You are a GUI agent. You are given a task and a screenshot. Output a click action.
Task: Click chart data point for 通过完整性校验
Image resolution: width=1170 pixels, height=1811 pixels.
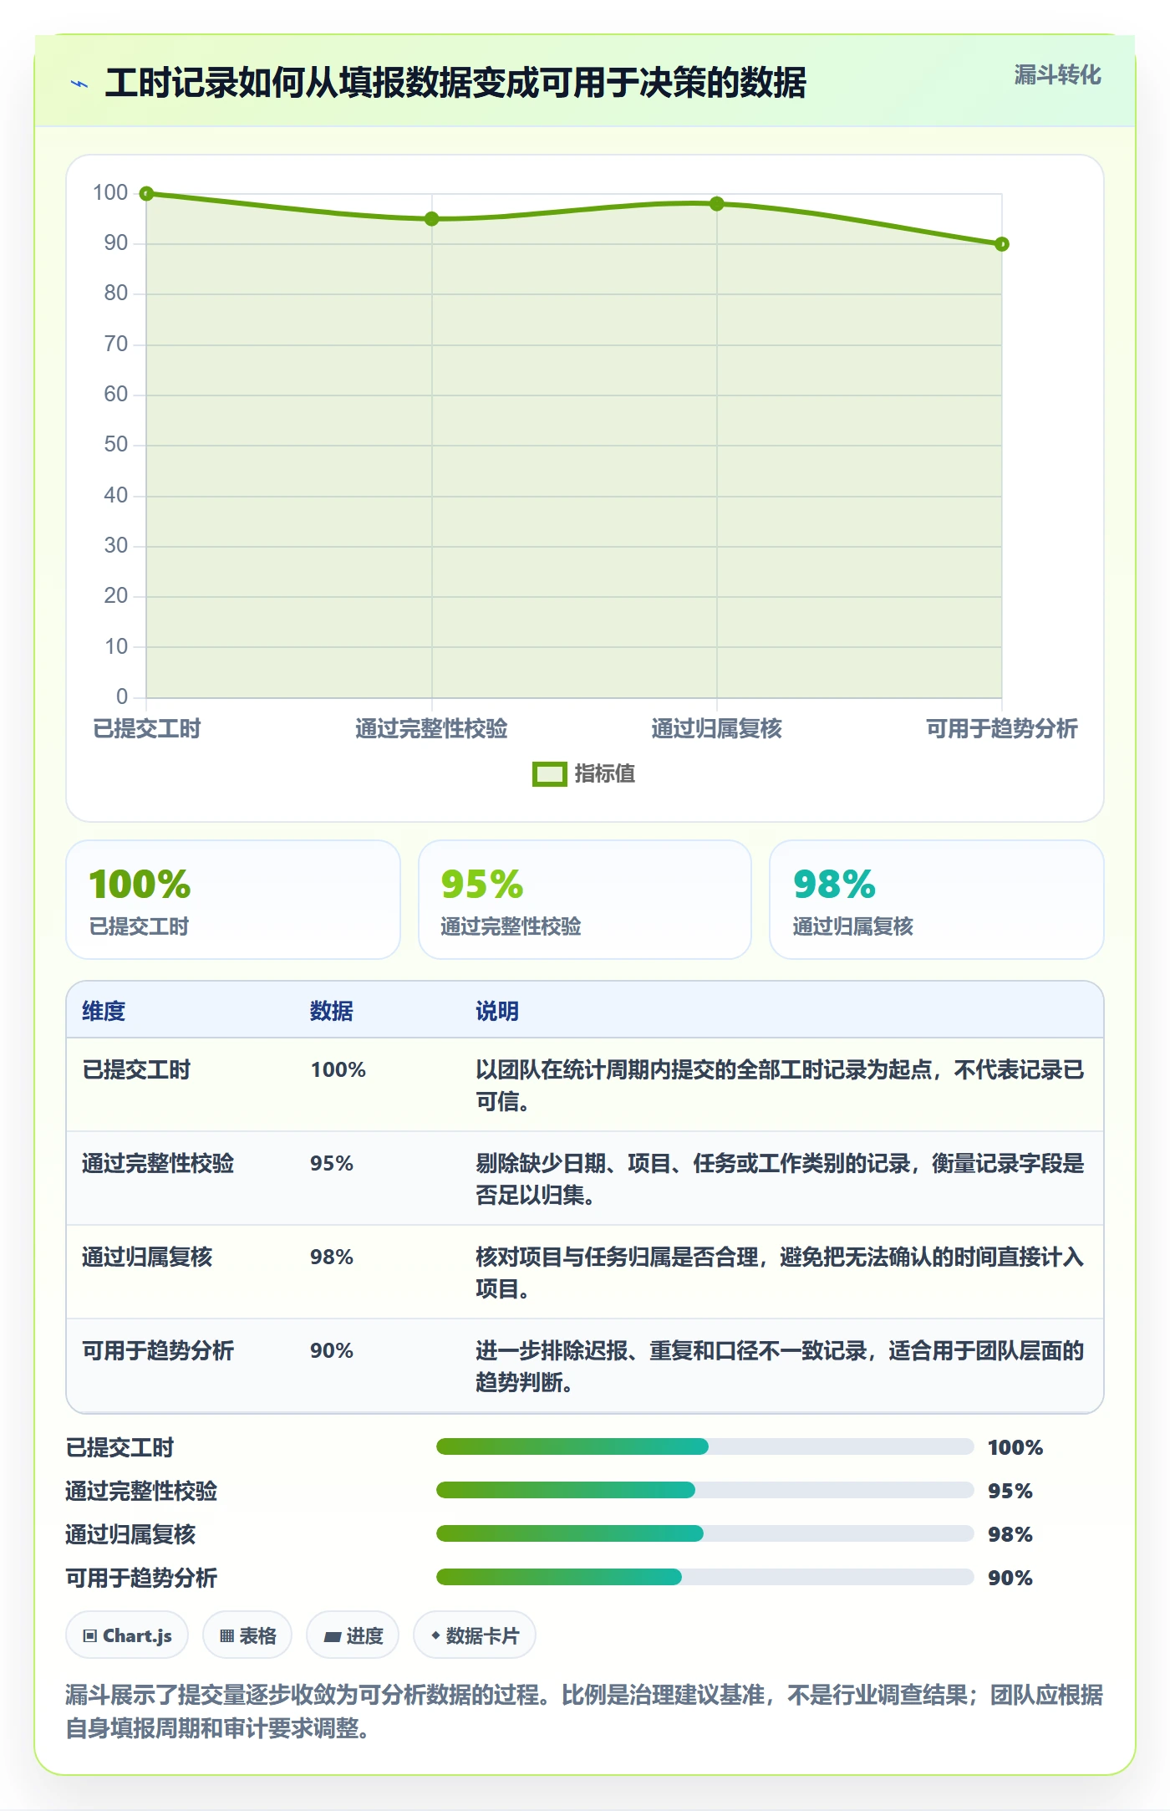pos(431,219)
